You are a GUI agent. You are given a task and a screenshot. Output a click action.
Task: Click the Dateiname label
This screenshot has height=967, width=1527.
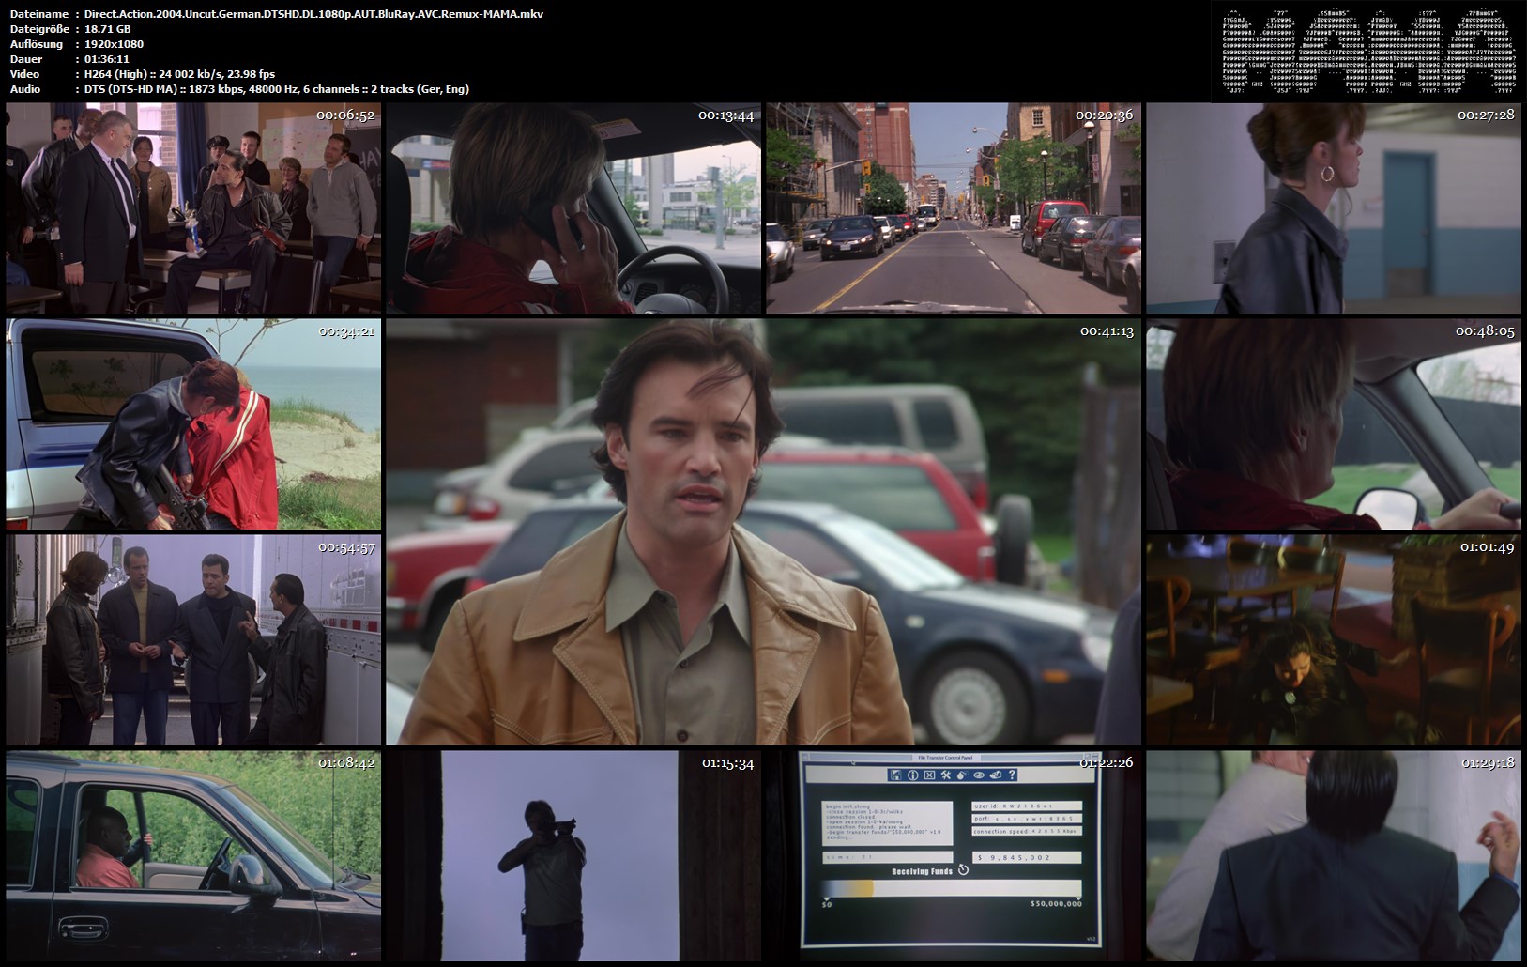tap(38, 14)
